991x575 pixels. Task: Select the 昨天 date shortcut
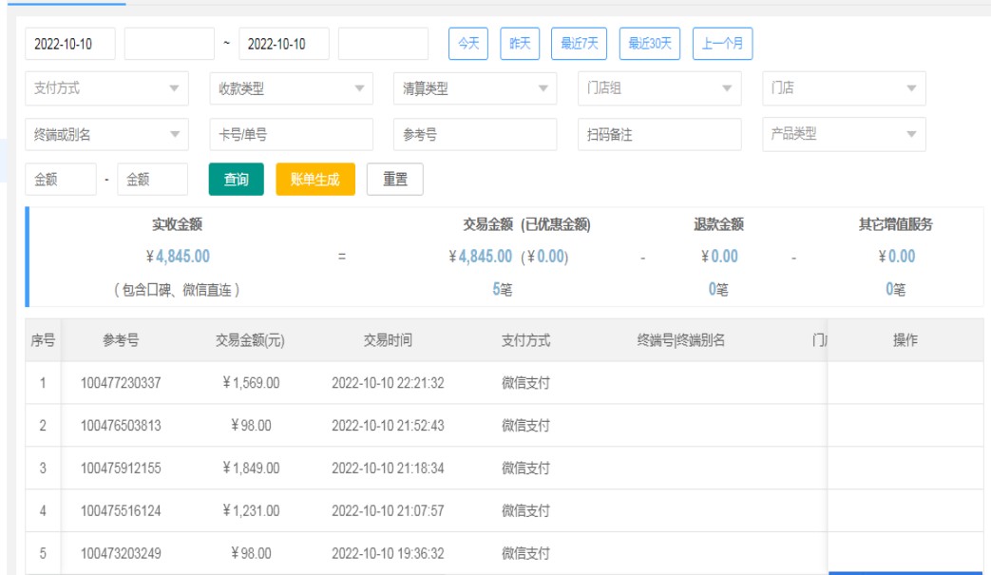[520, 44]
